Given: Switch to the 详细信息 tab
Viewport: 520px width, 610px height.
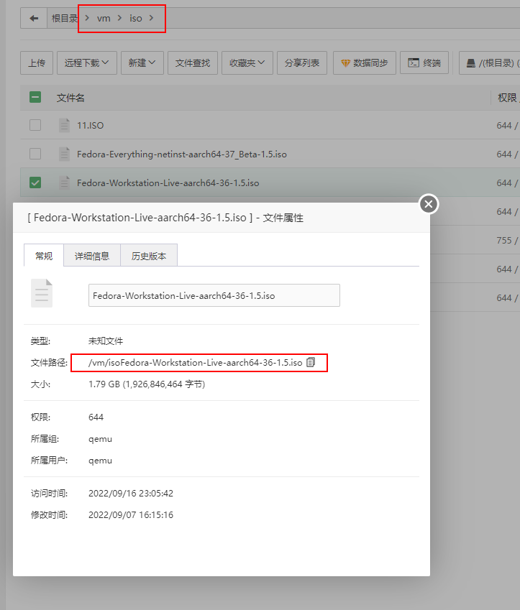Looking at the screenshot, I should coord(92,256).
